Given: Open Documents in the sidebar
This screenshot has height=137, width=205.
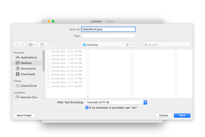Looking at the screenshot, I should 27,69.
